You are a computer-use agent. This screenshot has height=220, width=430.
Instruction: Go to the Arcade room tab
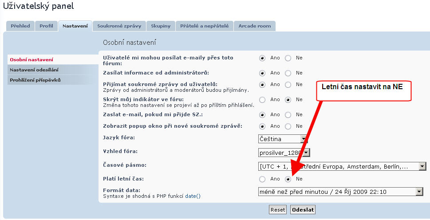click(x=254, y=26)
